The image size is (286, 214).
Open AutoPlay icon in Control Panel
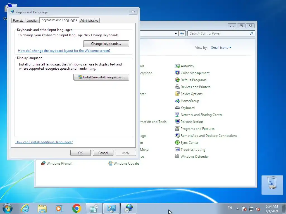(177, 66)
